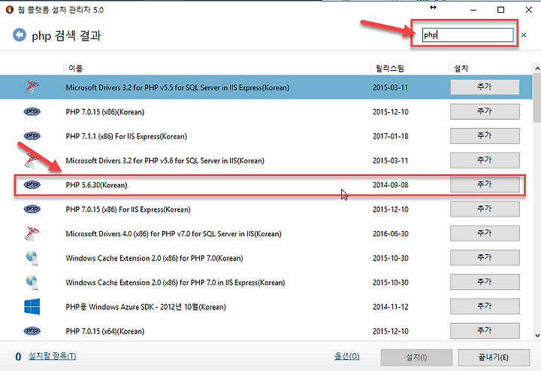Select row text PHP 7.1.1 (x86) For IIS Express
The width and height of the screenshot is (541, 371).
[126, 136]
